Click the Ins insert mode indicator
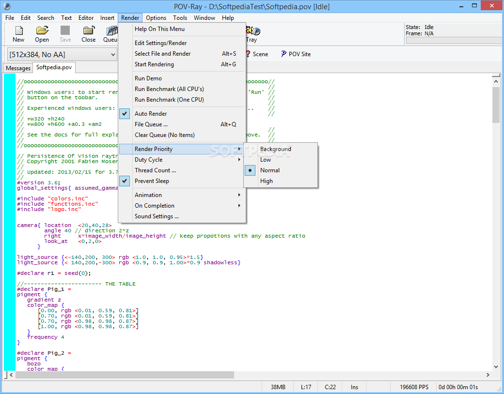 (354, 387)
